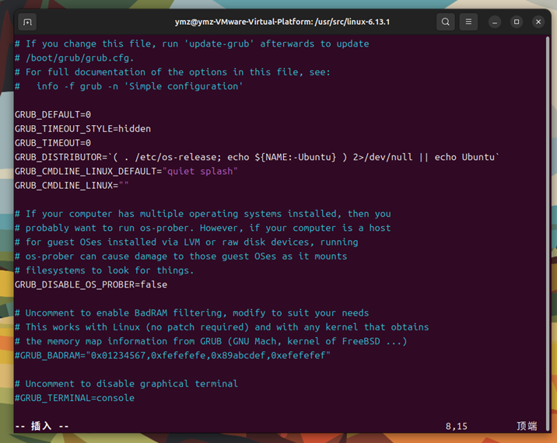Click the '-- 插入 --' insert mode indicator
The height and width of the screenshot is (443, 557).
tap(42, 426)
